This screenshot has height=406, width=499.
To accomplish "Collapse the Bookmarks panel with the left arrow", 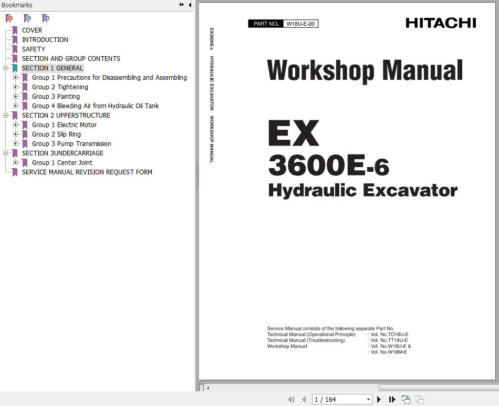I will (x=190, y=5).
